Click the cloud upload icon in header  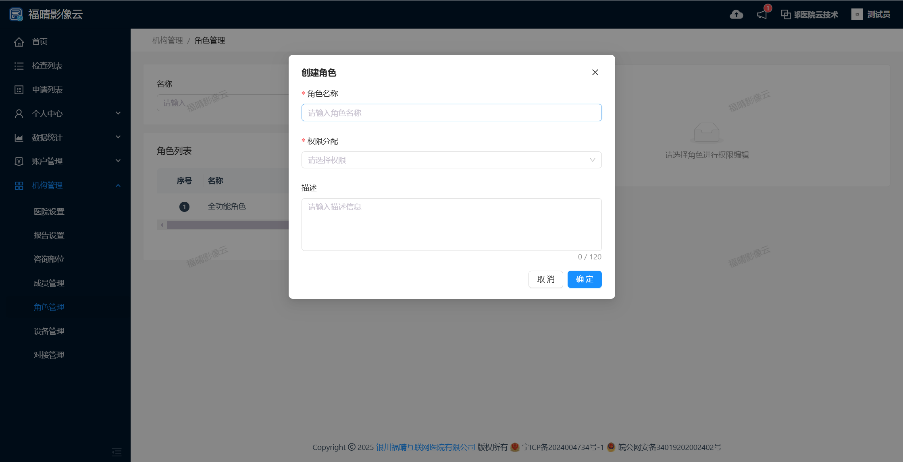click(736, 15)
